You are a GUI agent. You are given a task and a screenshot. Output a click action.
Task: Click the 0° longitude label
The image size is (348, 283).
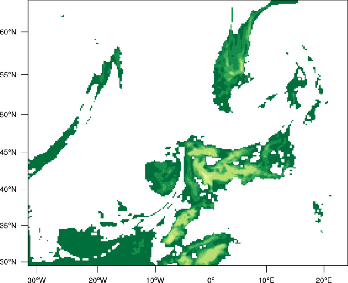pyautogui.click(x=211, y=280)
